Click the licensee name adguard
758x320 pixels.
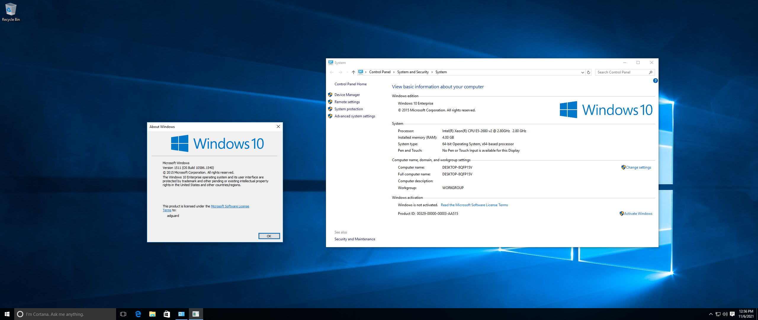(173, 216)
